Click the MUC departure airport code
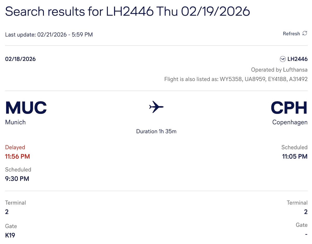 point(26,108)
